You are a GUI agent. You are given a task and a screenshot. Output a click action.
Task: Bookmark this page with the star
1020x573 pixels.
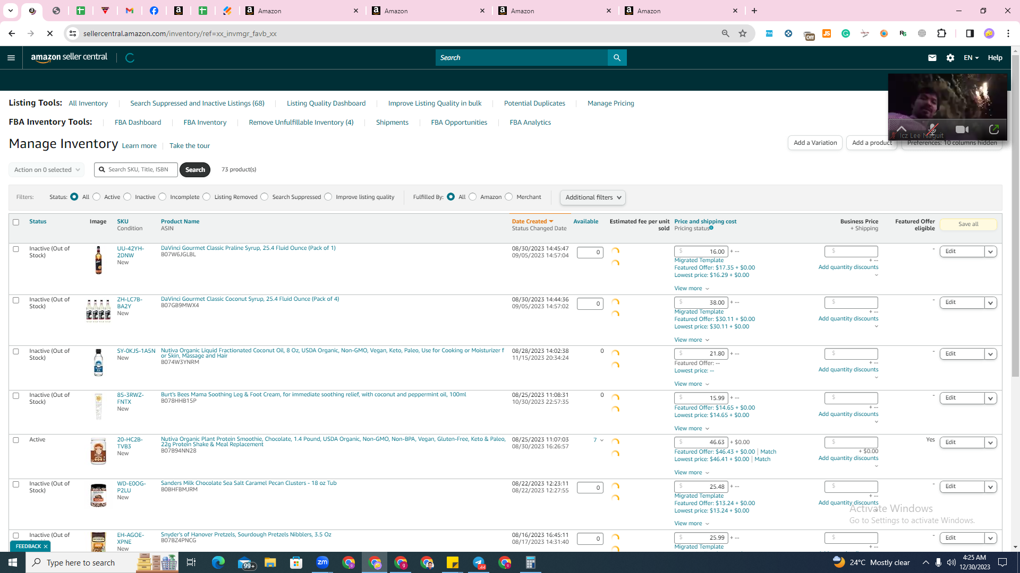743,33
